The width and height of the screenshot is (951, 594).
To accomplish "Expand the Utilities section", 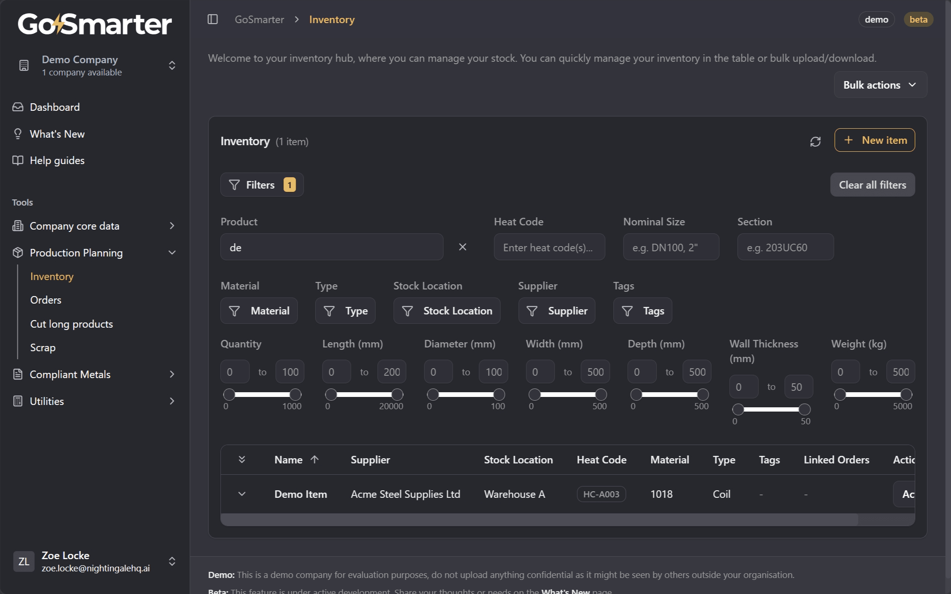I will pyautogui.click(x=172, y=401).
